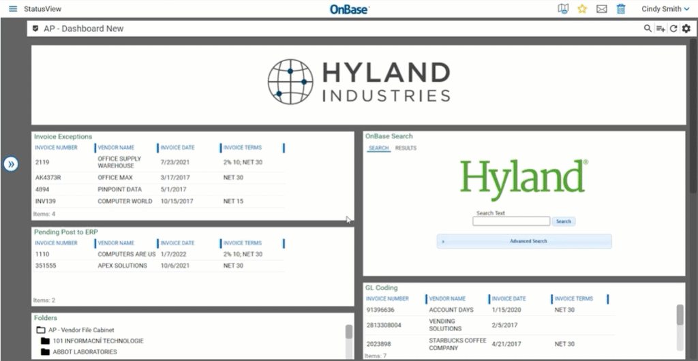Open the mail envelope icon
Screen dimensions: 698x361
click(601, 9)
